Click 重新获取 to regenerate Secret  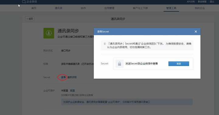pos(72,77)
